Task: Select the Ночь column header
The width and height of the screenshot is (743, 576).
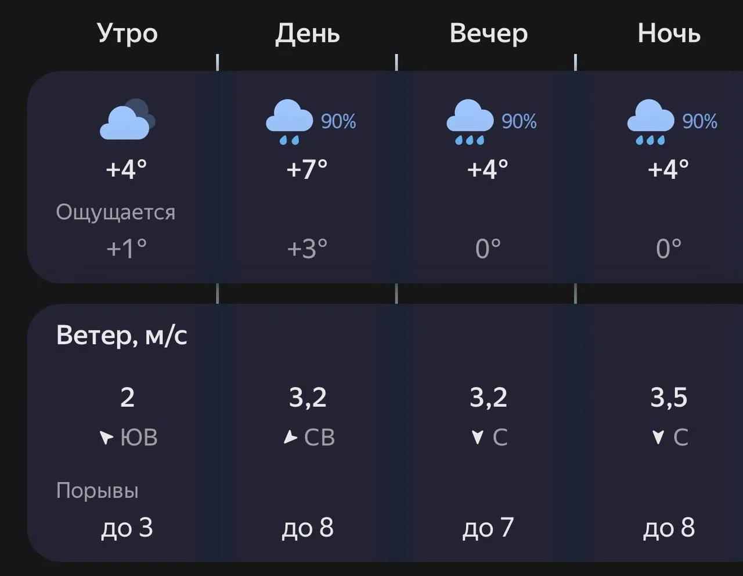Action: click(669, 34)
